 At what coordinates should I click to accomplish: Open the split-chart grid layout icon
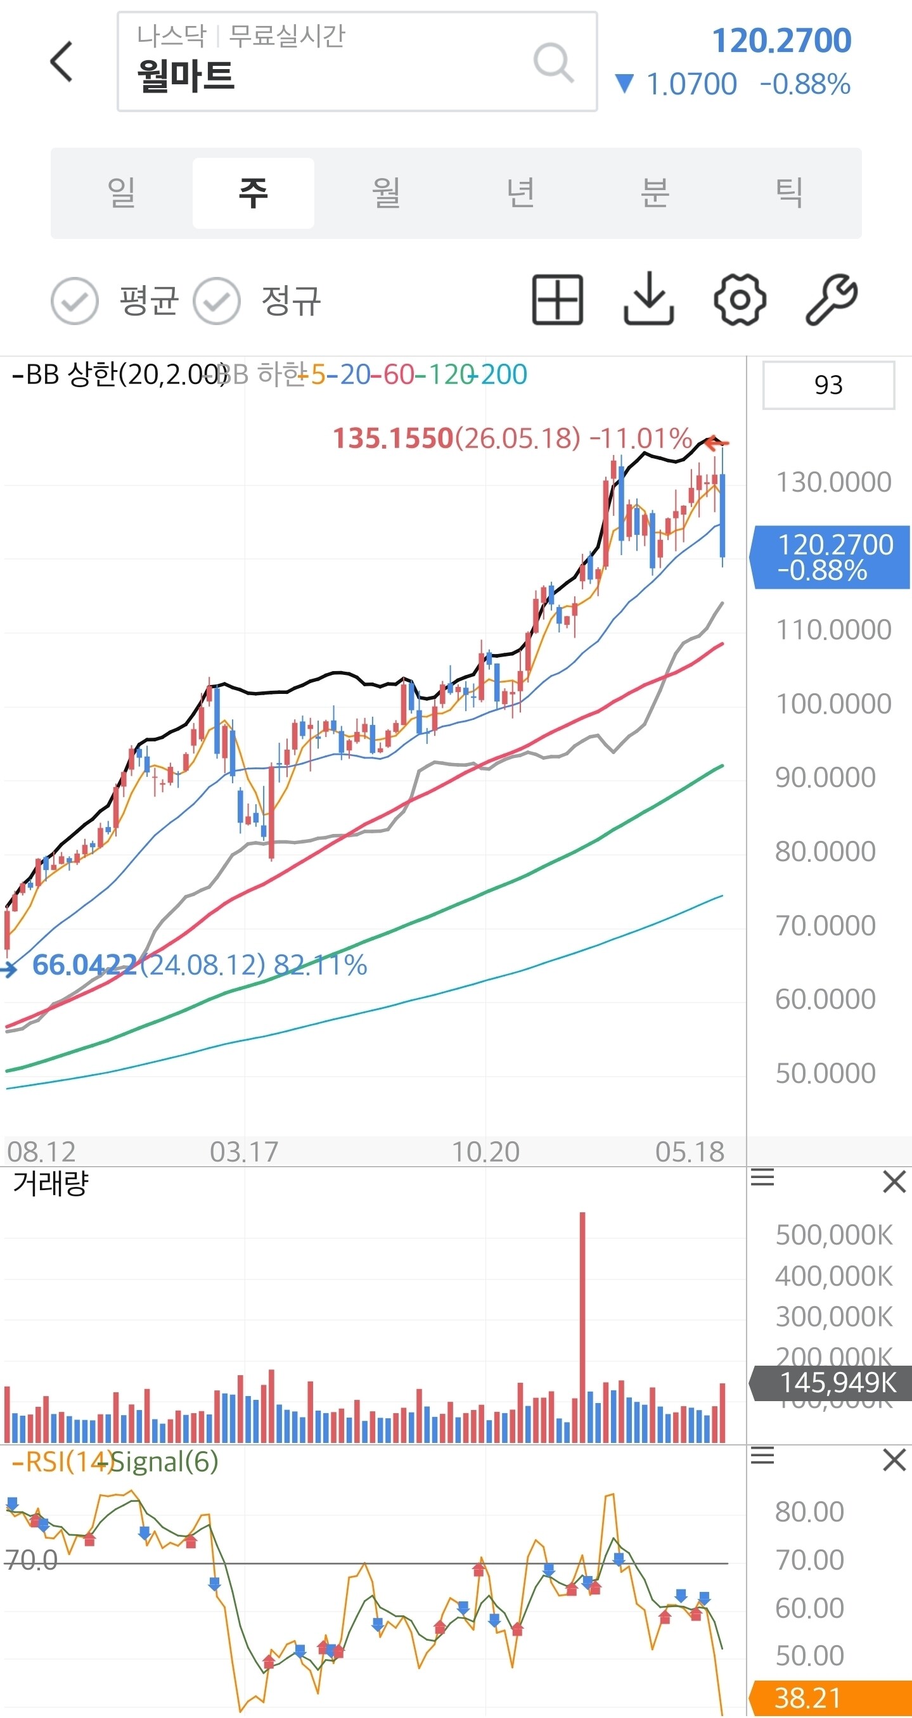558,300
